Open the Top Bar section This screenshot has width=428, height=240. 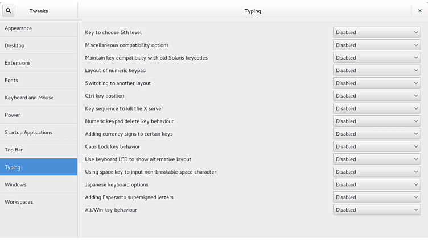coord(39,150)
